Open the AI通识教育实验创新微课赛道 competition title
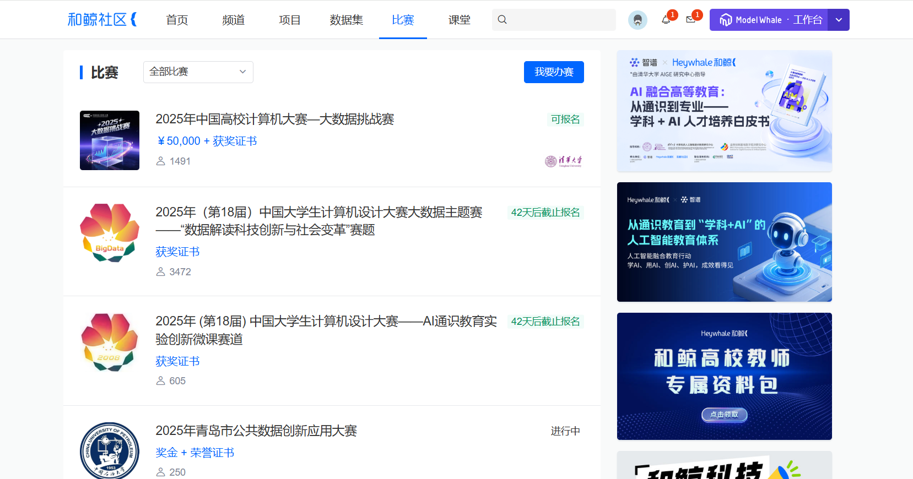 326,330
